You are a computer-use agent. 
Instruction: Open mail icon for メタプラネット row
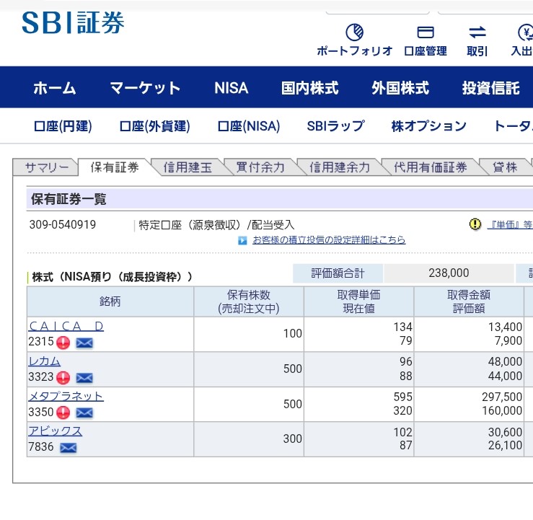tap(84, 413)
